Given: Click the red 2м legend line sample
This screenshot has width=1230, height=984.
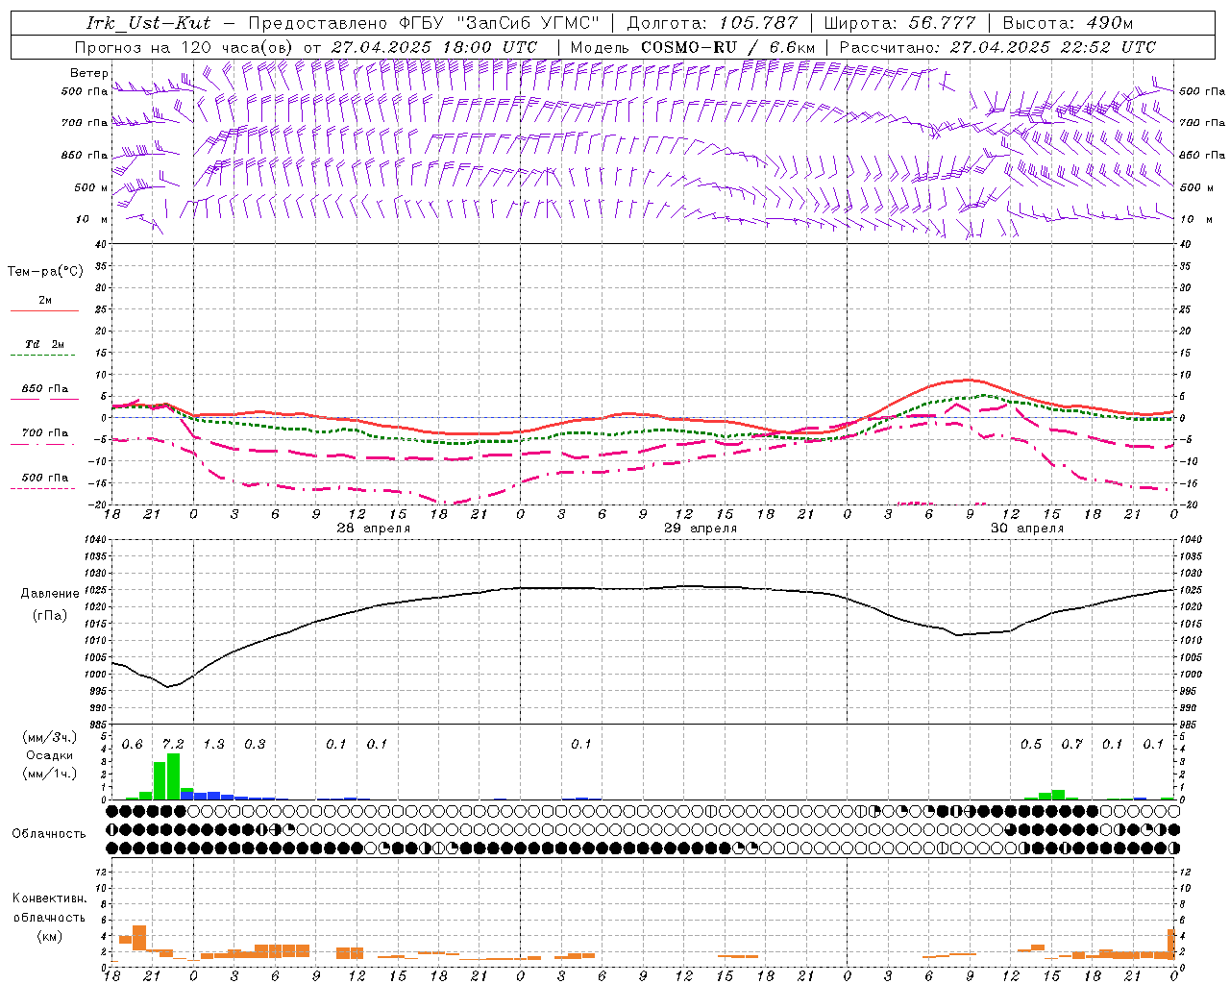Looking at the screenshot, I should click(44, 310).
